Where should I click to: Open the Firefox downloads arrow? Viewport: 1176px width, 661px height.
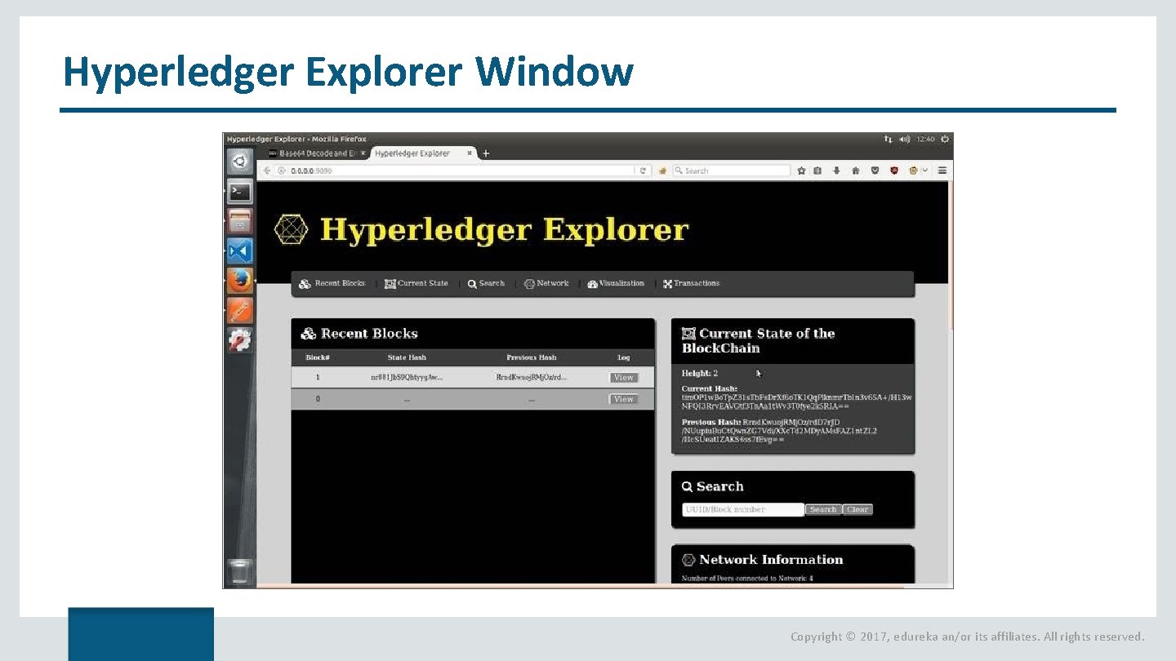pyautogui.click(x=836, y=171)
